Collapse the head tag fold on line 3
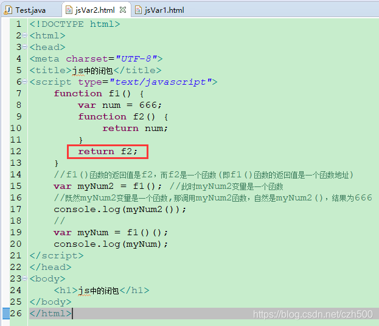379x326 pixels. pyautogui.click(x=25, y=47)
